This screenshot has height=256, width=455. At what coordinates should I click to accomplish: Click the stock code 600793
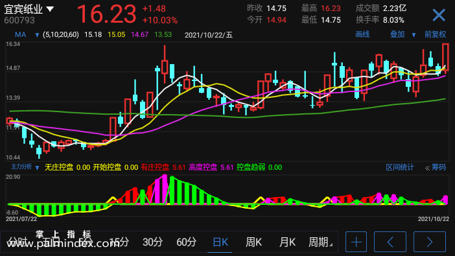pos(19,20)
